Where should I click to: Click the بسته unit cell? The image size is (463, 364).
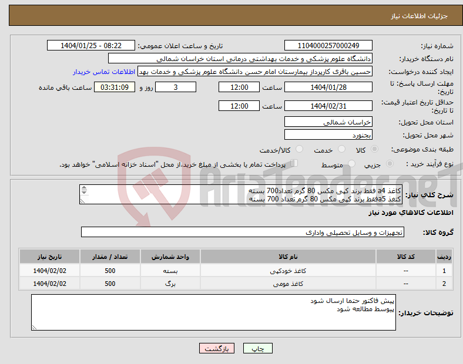[170, 271]
